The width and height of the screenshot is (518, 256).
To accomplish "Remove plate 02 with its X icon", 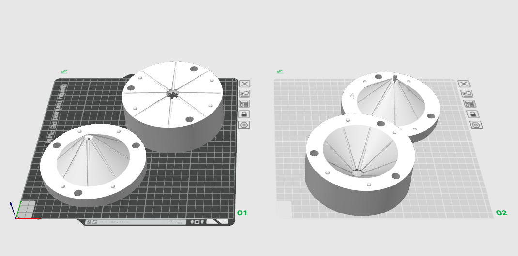I will pos(464,84).
